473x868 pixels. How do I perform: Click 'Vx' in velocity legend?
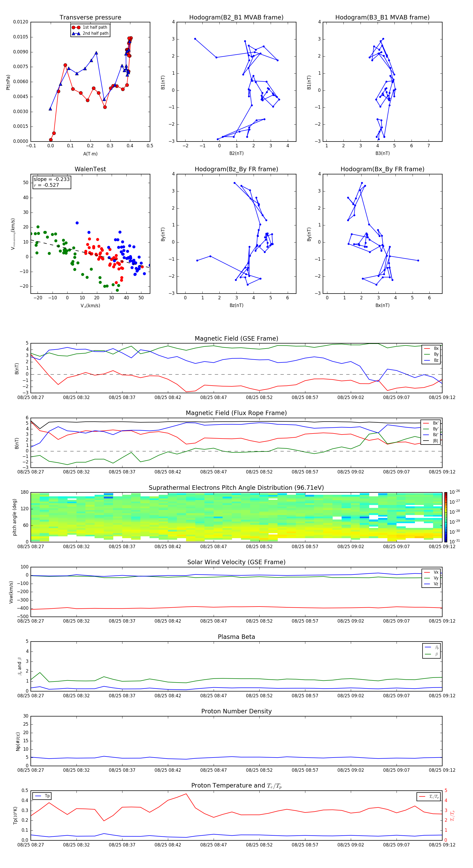[x=431, y=572]
